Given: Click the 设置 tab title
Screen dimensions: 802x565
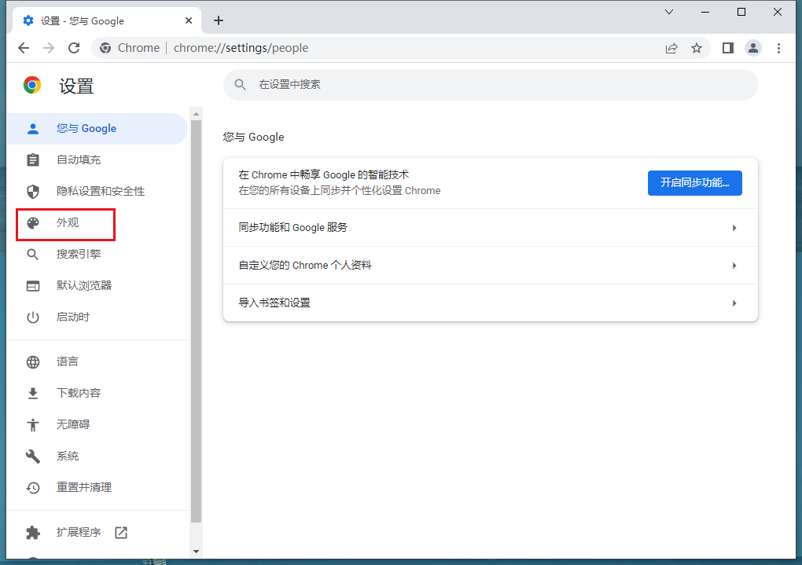Looking at the screenshot, I should pyautogui.click(x=83, y=21).
